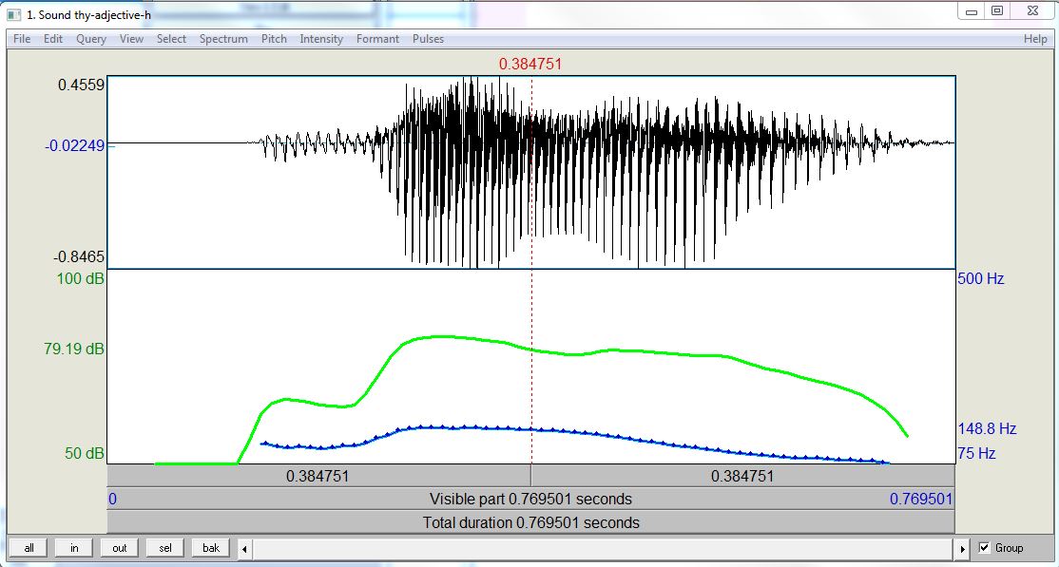Click inside the black waveform display
Image resolution: width=1059 pixels, height=567 pixels.
click(x=530, y=172)
